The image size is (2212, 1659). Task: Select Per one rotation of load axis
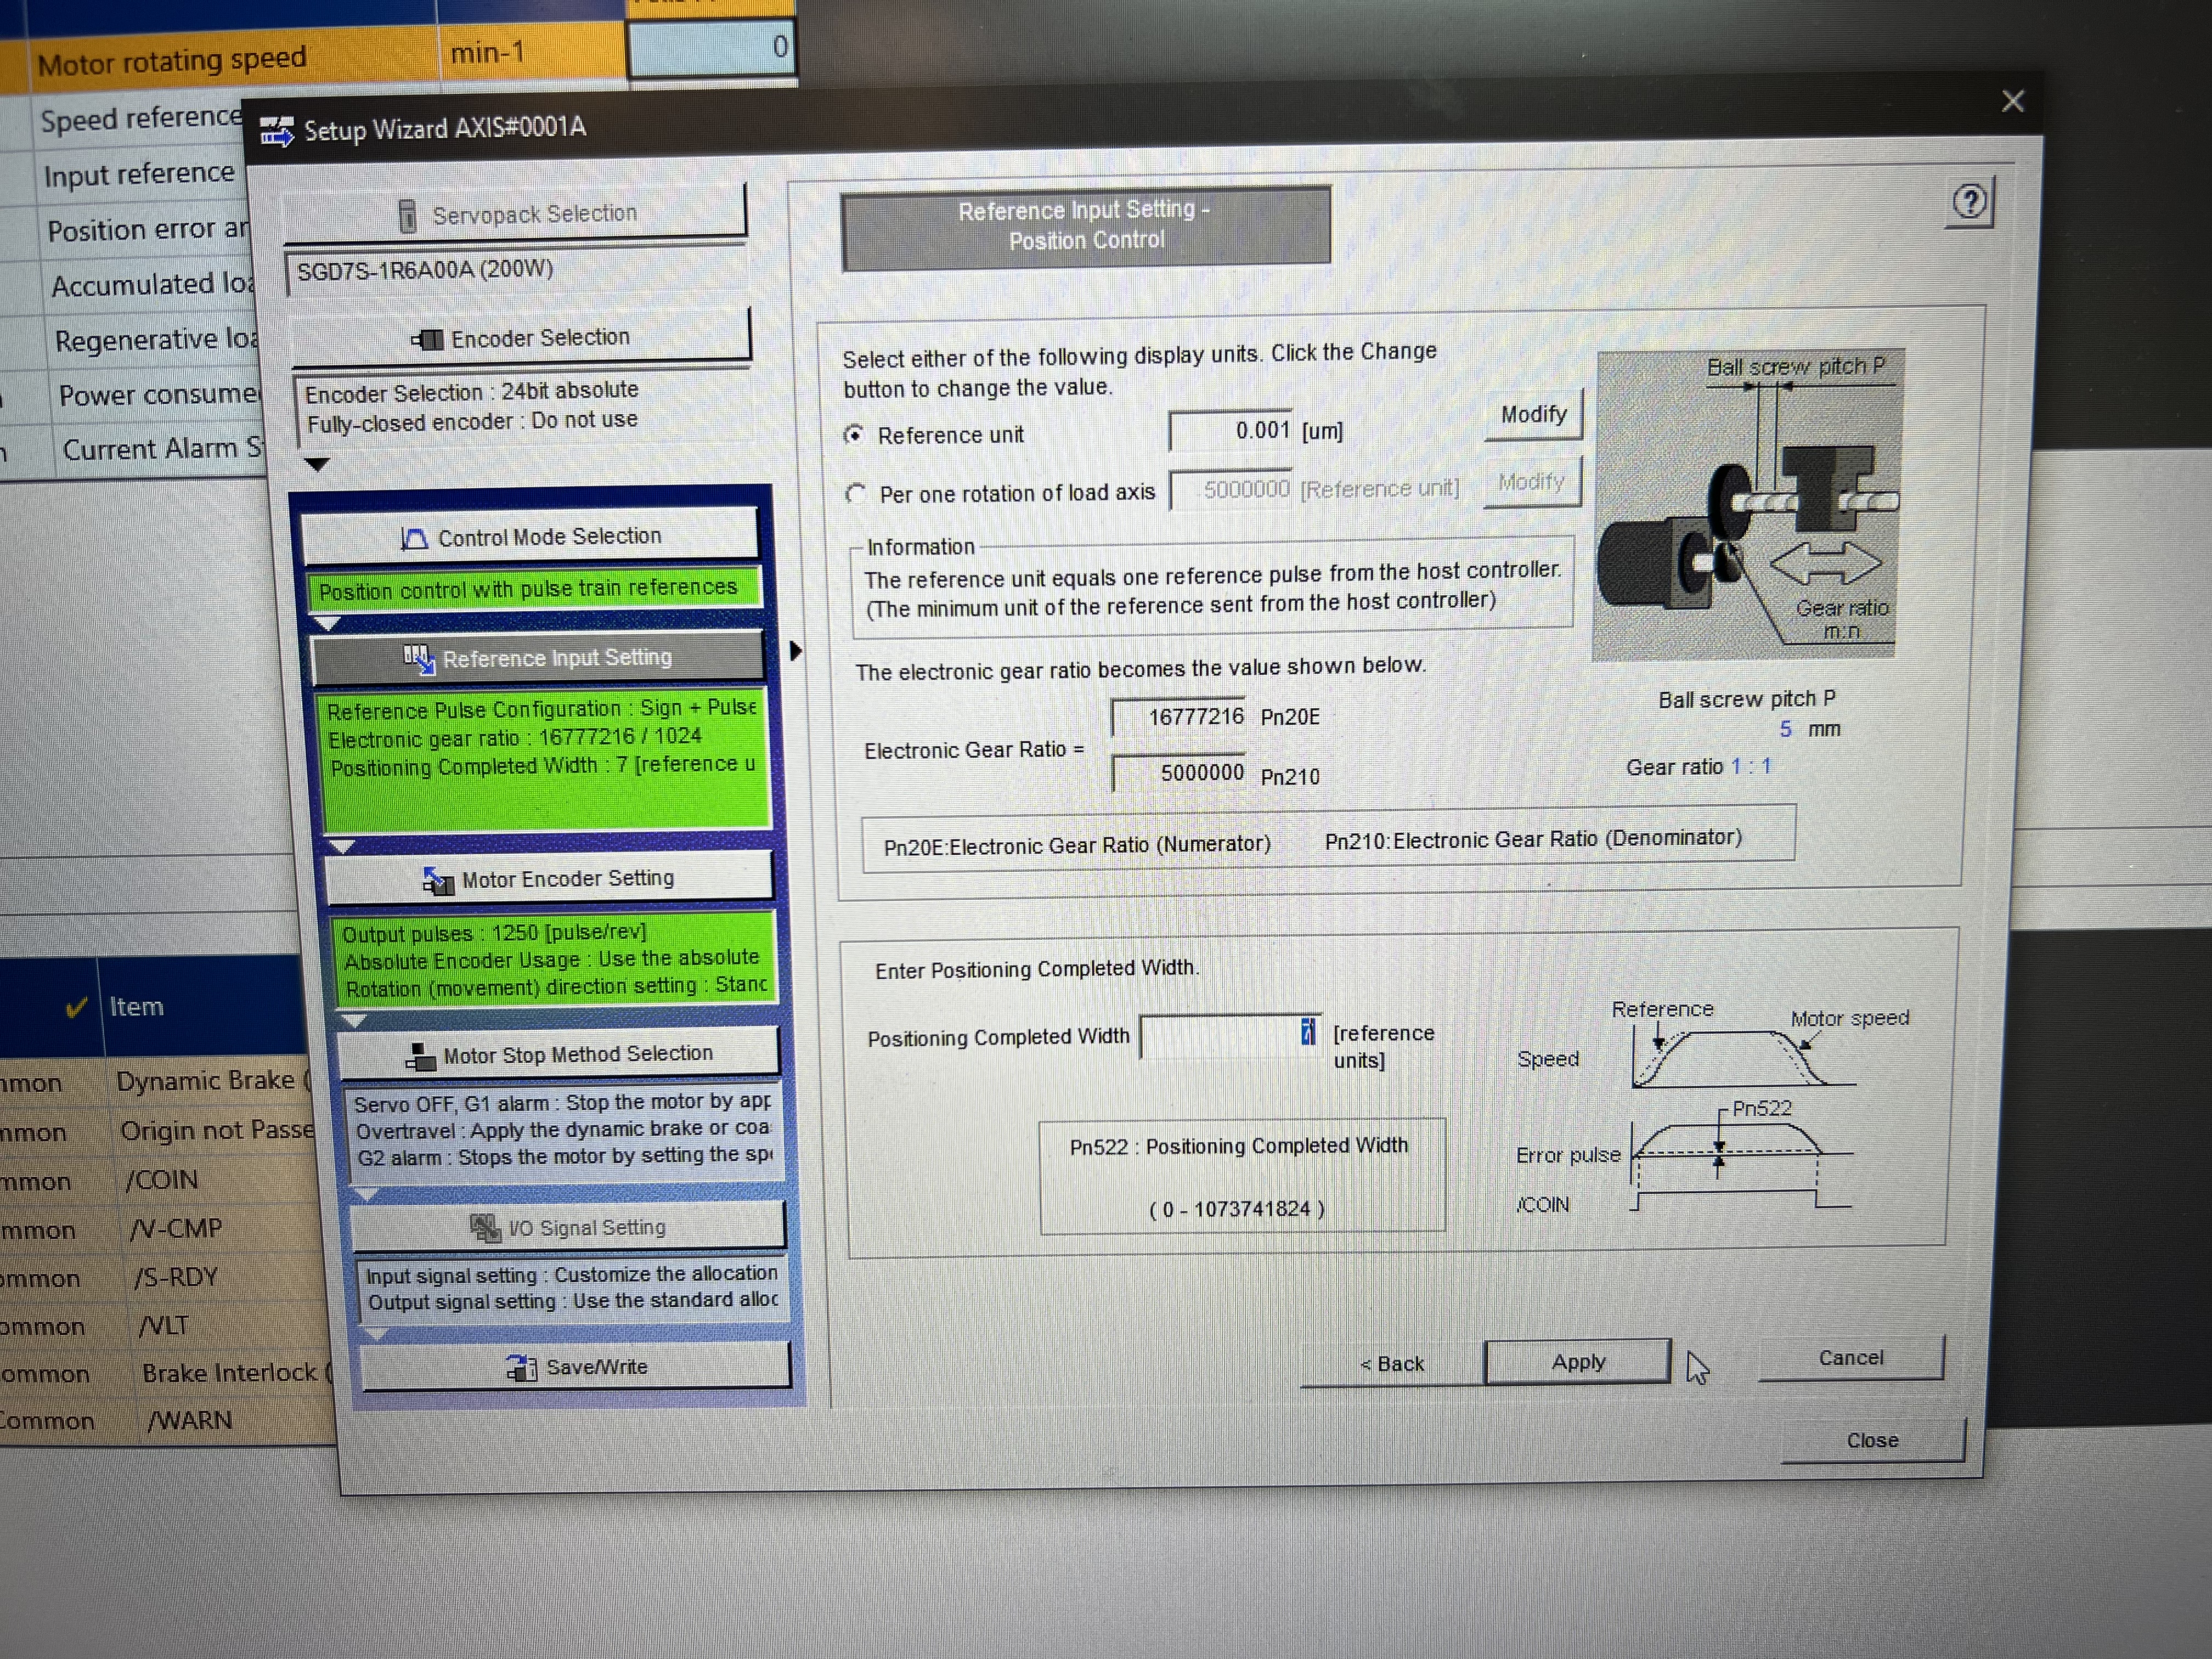click(x=856, y=494)
